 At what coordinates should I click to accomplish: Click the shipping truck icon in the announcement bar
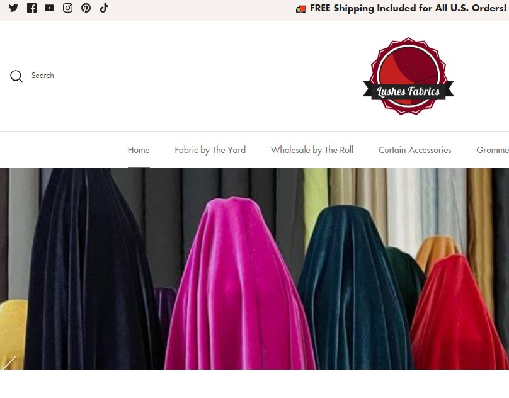tap(301, 8)
